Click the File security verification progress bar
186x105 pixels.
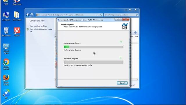[93, 47]
